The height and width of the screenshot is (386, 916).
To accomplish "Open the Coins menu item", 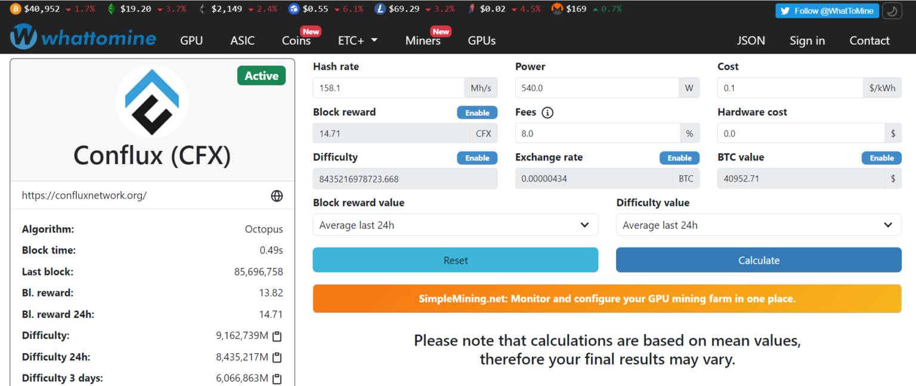I will pyautogui.click(x=295, y=40).
